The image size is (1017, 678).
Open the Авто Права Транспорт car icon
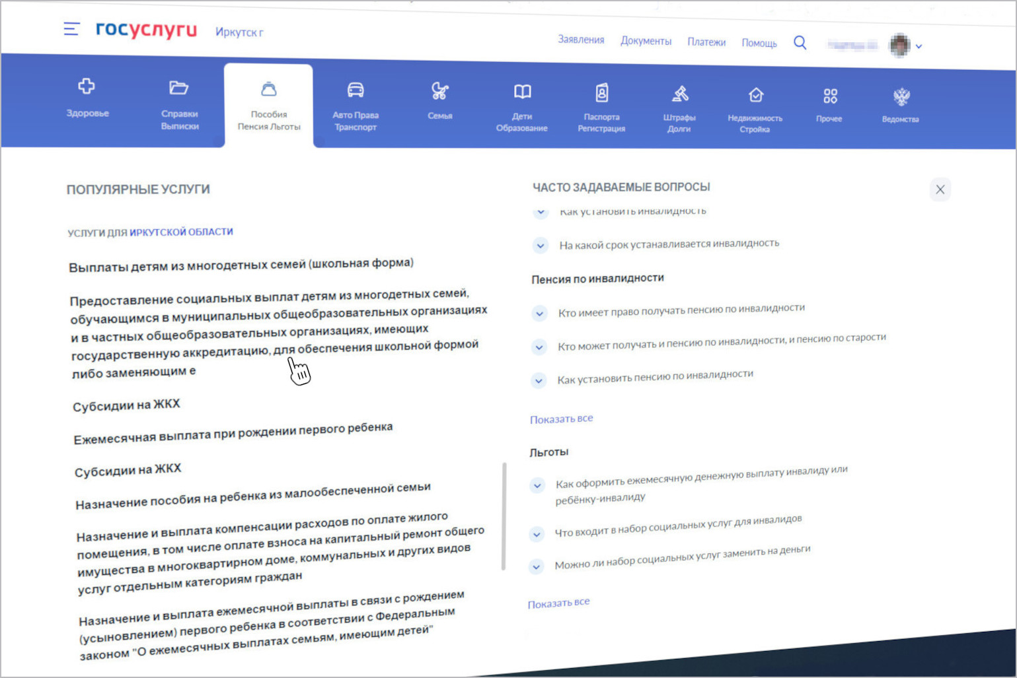tap(356, 90)
